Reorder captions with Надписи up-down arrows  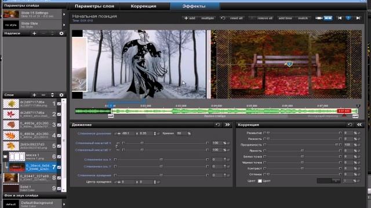pos(52,34)
